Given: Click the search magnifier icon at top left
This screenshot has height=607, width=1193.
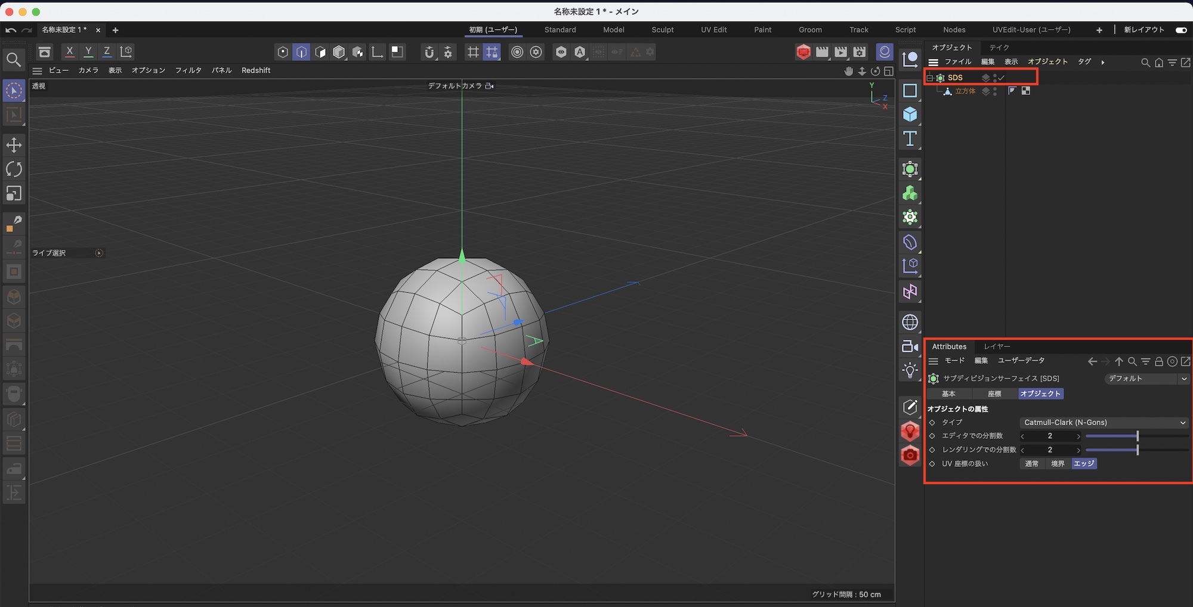Looking at the screenshot, I should [x=14, y=60].
